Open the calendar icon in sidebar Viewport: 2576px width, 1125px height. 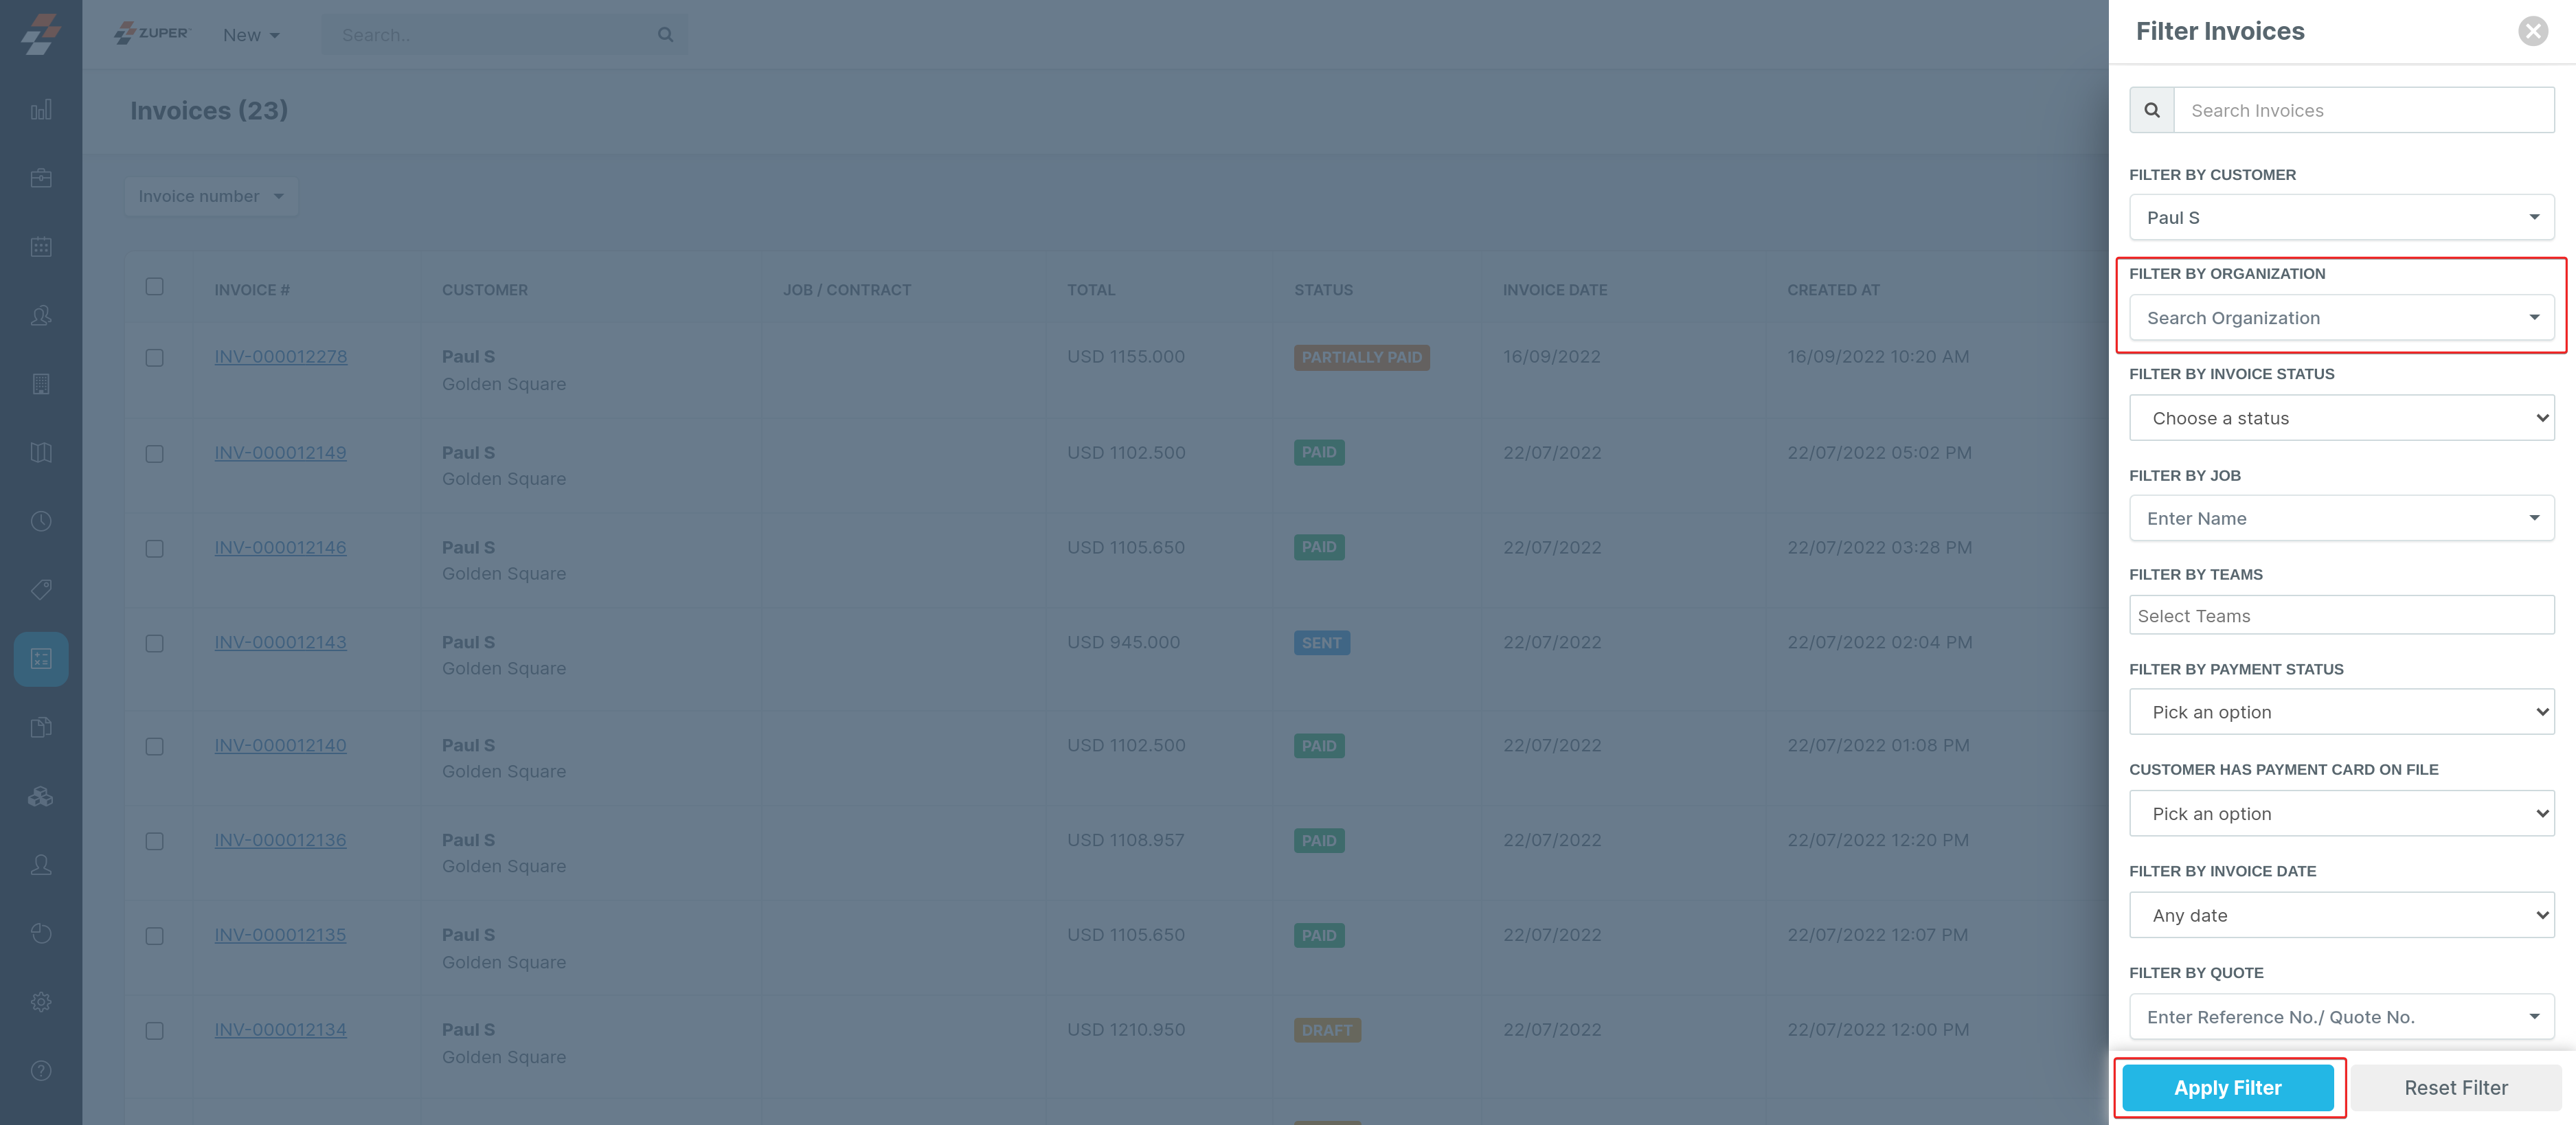[41, 247]
